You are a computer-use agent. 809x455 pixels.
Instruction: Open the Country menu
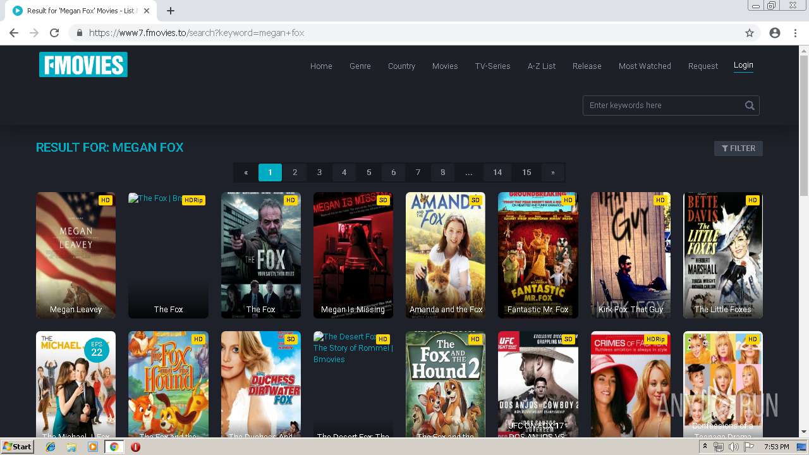pos(401,66)
